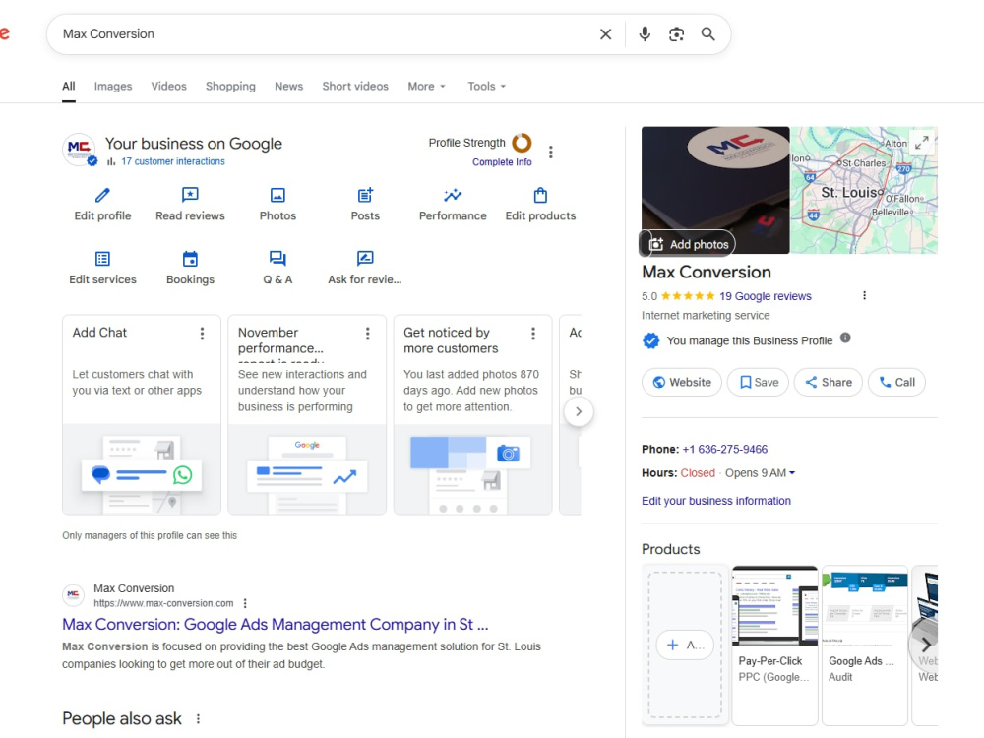Advance products carousel to next items
984x738 pixels.
pos(926,645)
